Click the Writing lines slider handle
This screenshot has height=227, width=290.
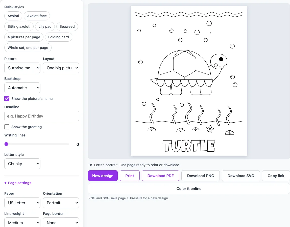click(7, 144)
